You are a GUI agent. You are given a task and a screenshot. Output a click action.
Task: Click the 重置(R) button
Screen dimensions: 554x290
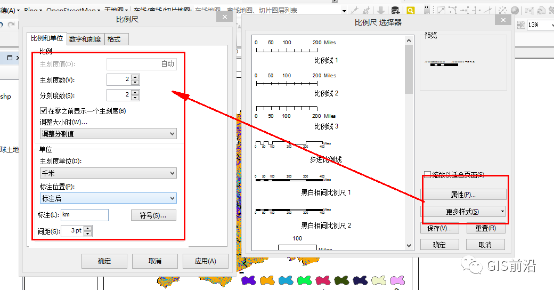click(485, 228)
